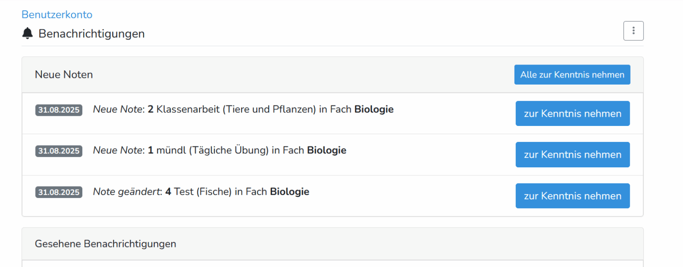The height and width of the screenshot is (267, 683).
Task: Acknowledge the changed Test Fische grade
Action: (572, 196)
